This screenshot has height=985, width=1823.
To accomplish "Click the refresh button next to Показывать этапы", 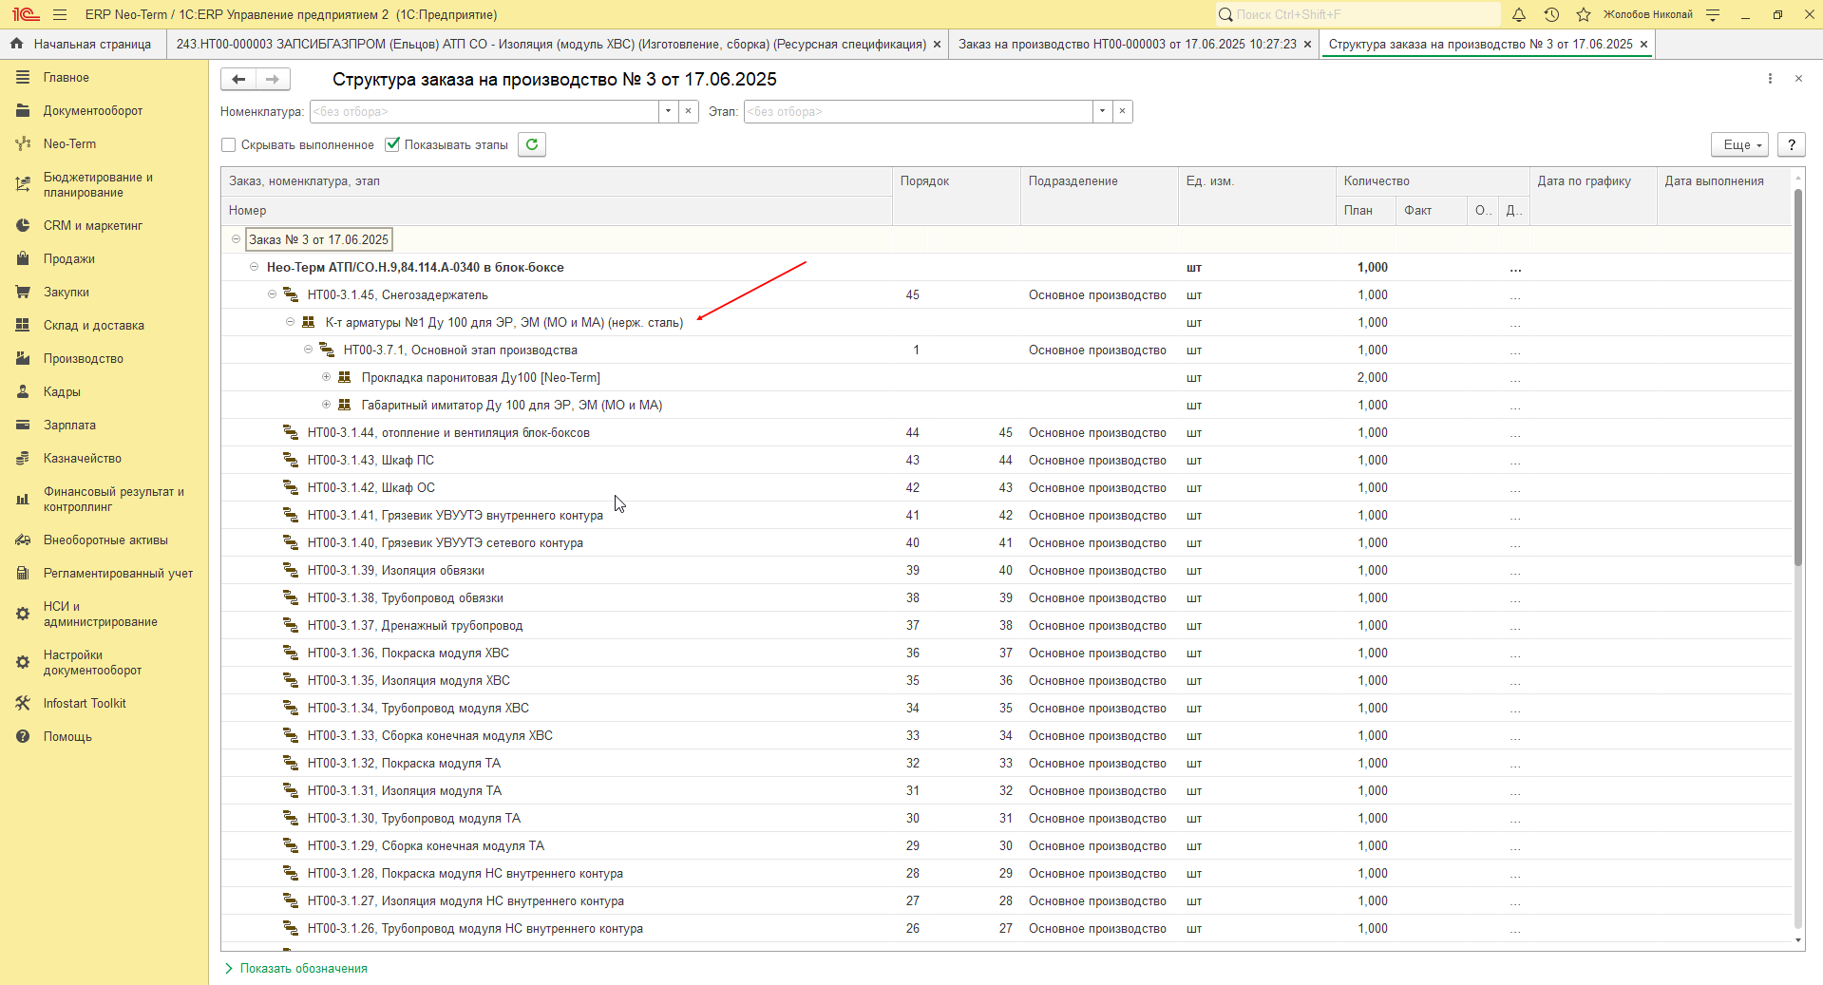I will (532, 144).
